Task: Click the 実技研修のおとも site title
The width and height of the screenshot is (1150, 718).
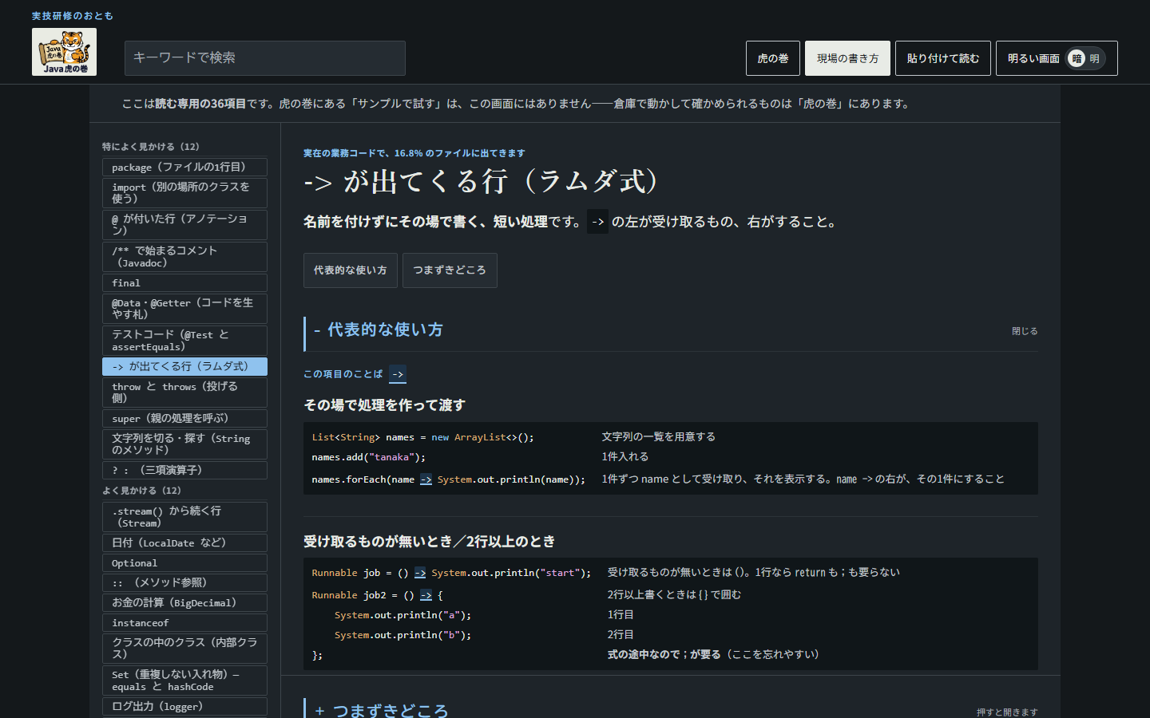Action: (x=73, y=16)
